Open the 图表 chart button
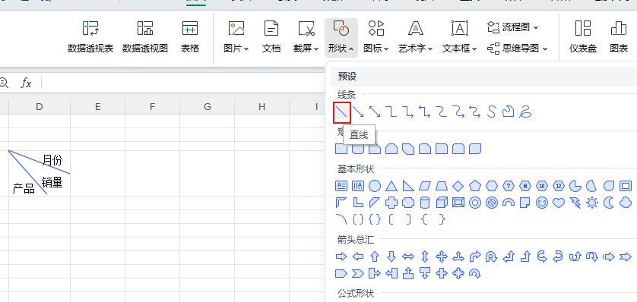637x302 pixels. pyautogui.click(x=619, y=37)
